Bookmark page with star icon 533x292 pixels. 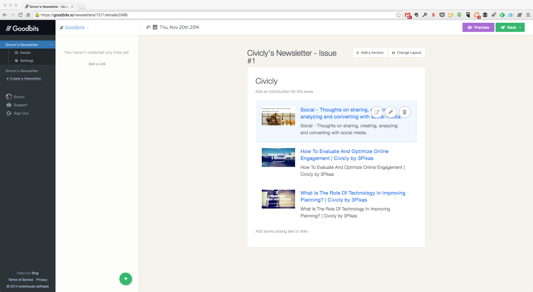(399, 15)
